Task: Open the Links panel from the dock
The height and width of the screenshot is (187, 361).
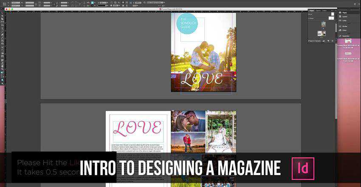Action: (344, 21)
